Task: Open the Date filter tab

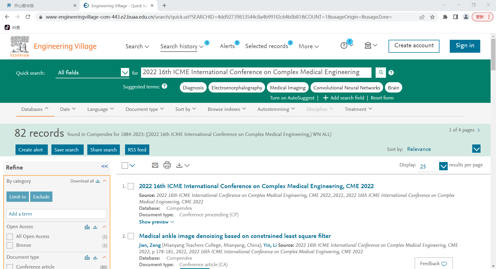Action: click(x=68, y=109)
